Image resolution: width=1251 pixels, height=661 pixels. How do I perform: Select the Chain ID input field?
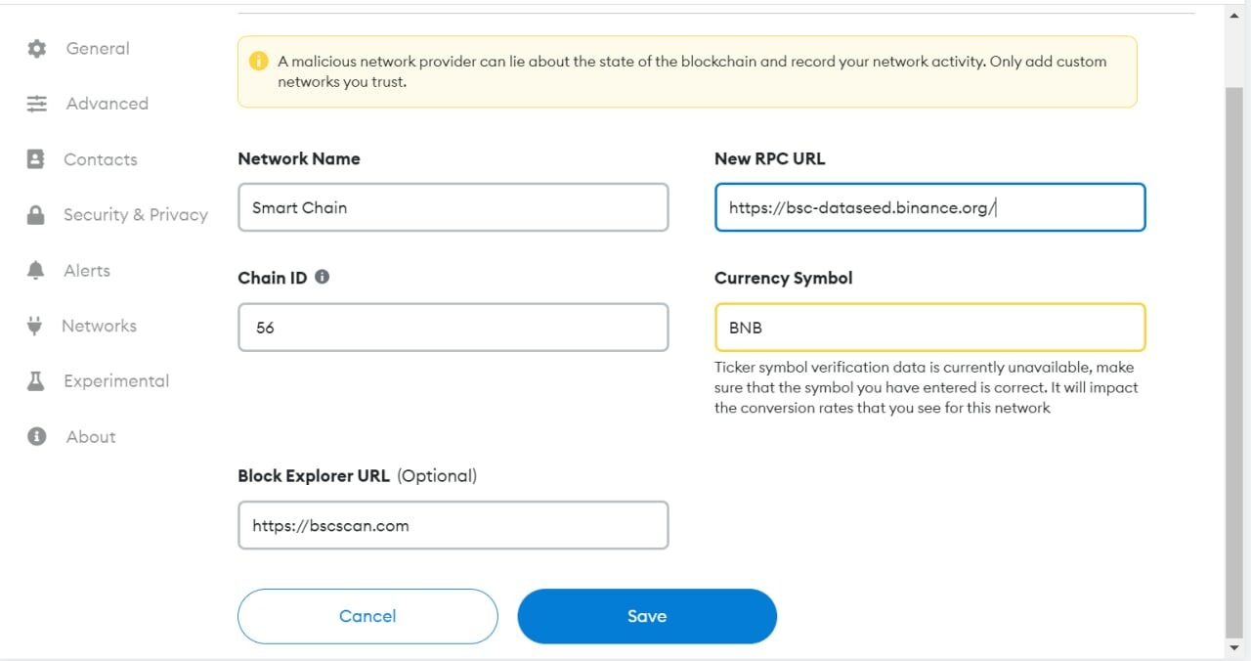pyautogui.click(x=453, y=328)
